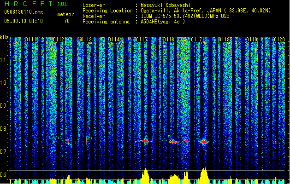The width and height of the screenshot is (290, 184).
Task: Click the timestamp 05.08.13 01:10
Action: click(x=24, y=21)
